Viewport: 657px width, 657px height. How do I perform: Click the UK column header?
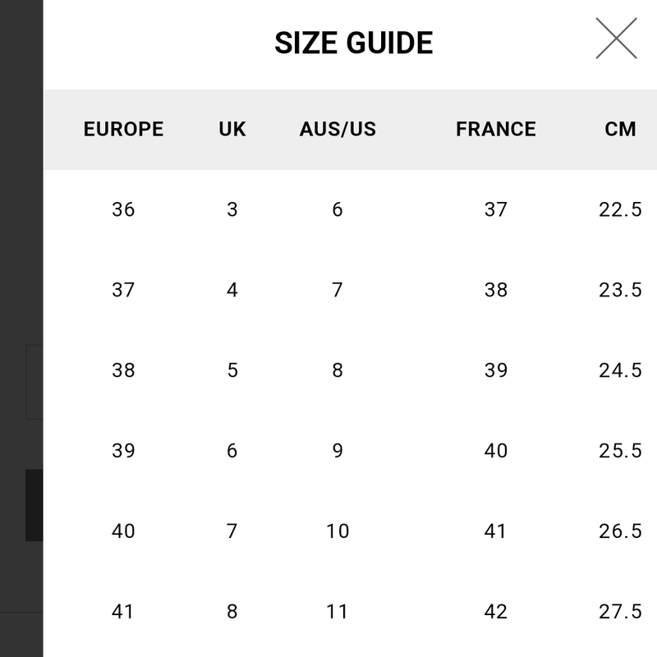[x=232, y=129]
